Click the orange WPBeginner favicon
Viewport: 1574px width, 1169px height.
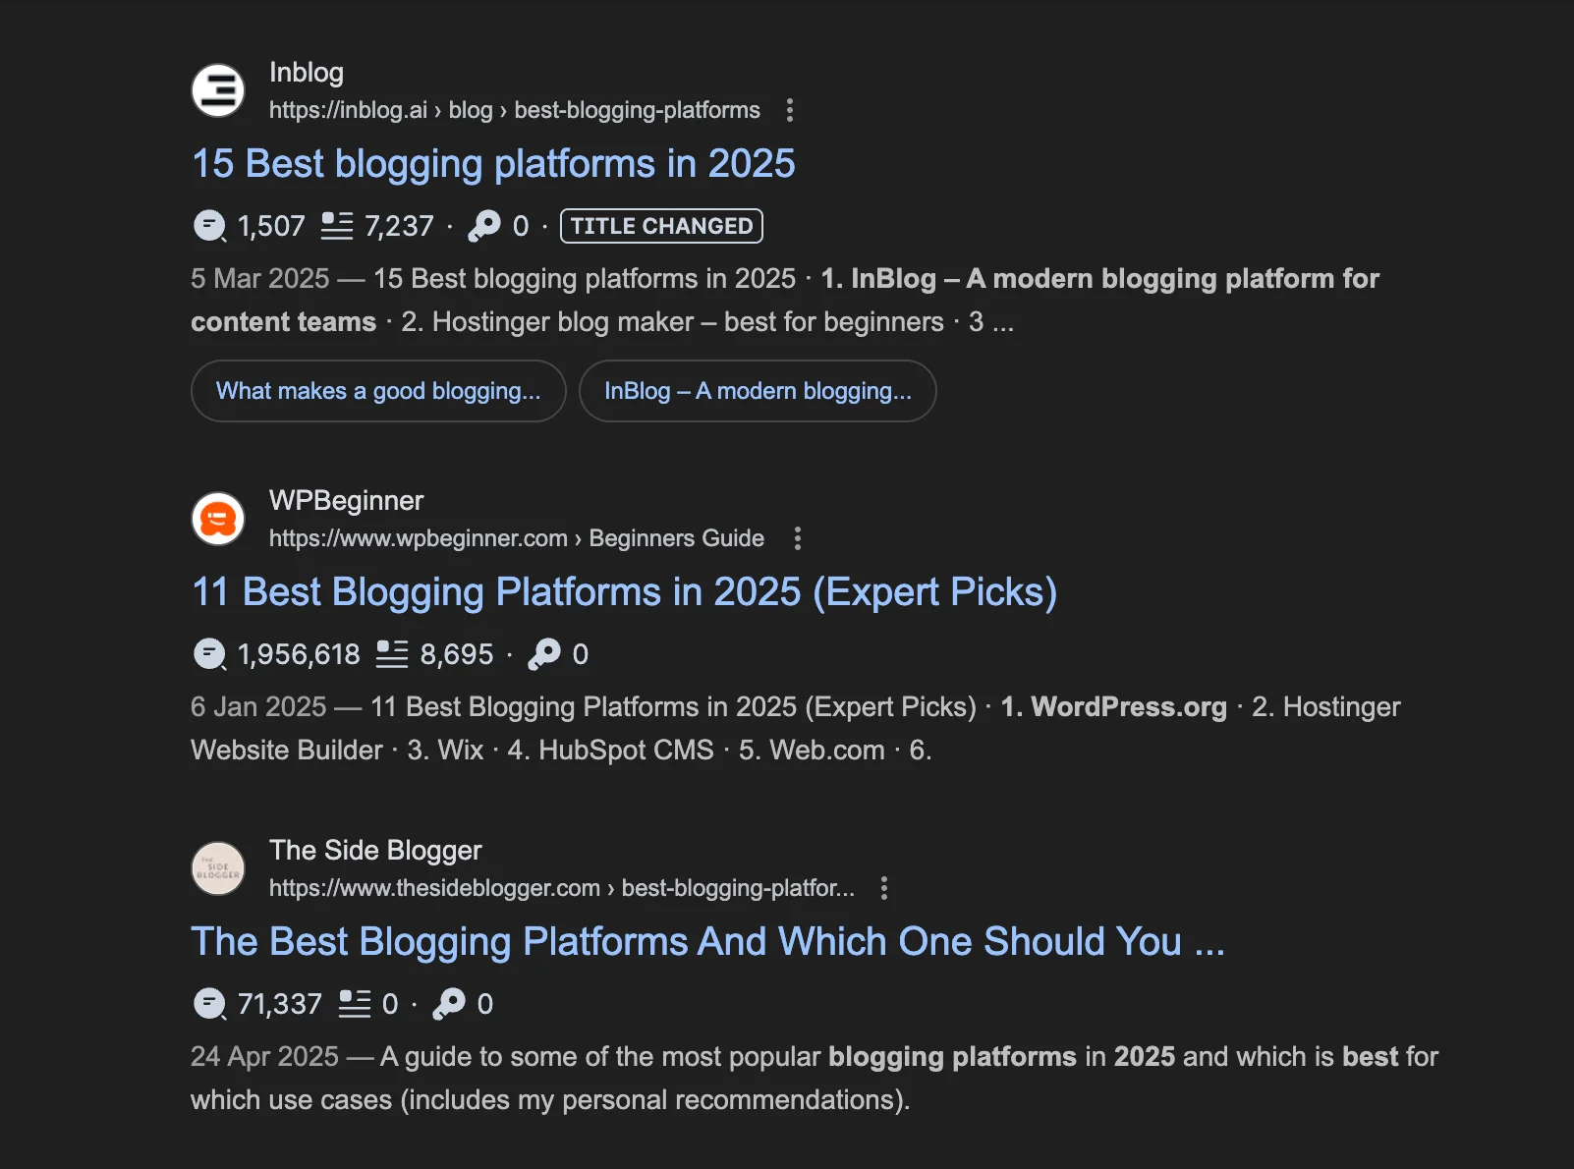[217, 519]
